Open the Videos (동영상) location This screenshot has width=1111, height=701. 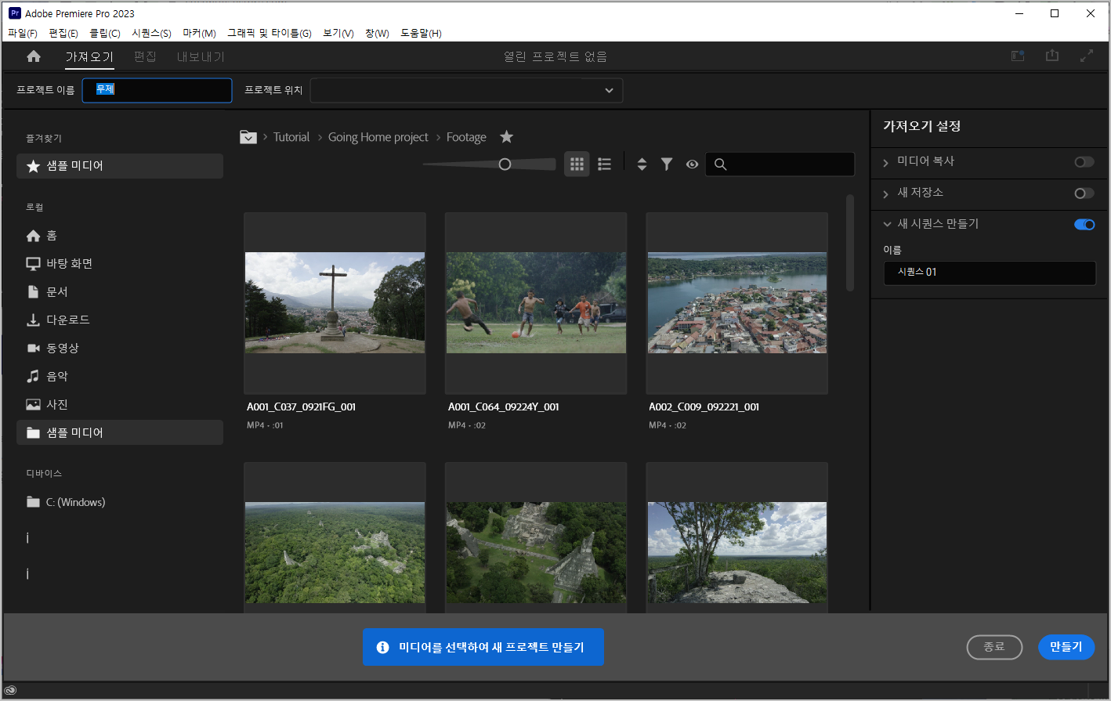120,349
